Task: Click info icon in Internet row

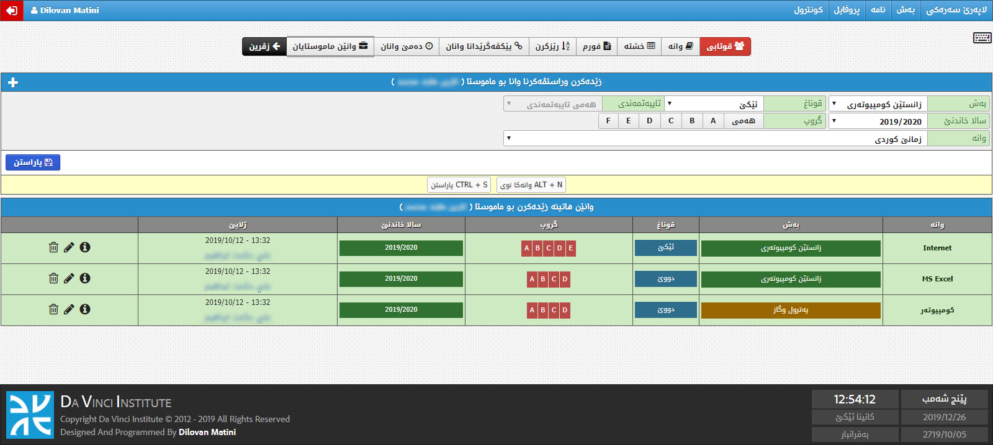Action: (x=85, y=247)
